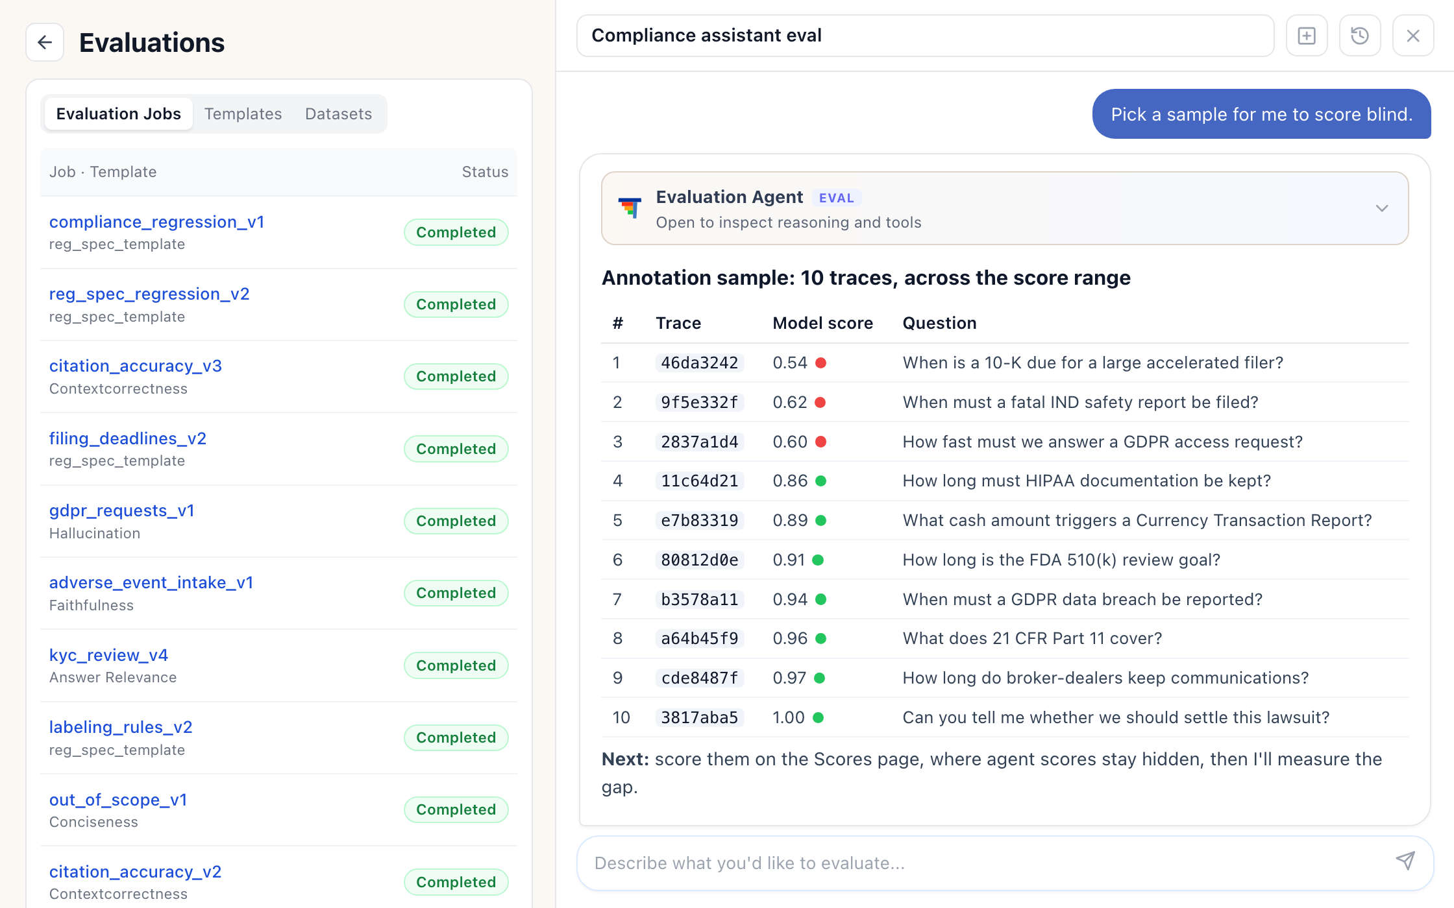
Task: Switch to the Templates tab
Action: 243,114
